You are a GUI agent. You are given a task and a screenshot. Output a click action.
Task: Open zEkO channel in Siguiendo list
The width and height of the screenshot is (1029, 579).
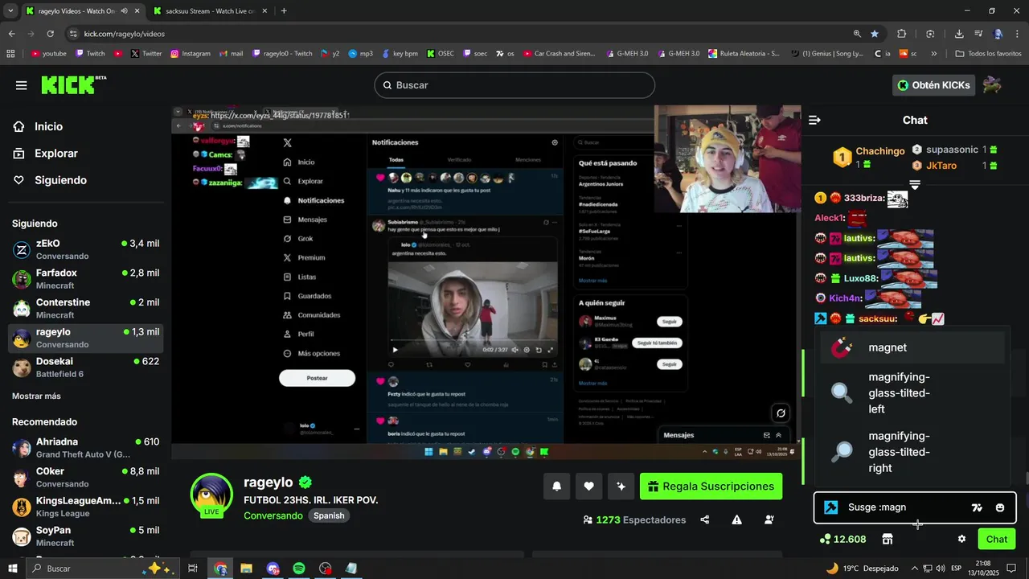(86, 249)
